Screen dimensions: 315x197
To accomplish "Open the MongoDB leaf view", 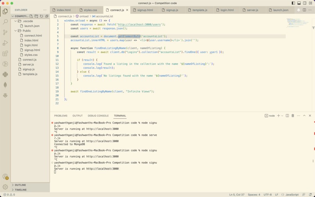I will pyautogui.click(x=5, y=85).
